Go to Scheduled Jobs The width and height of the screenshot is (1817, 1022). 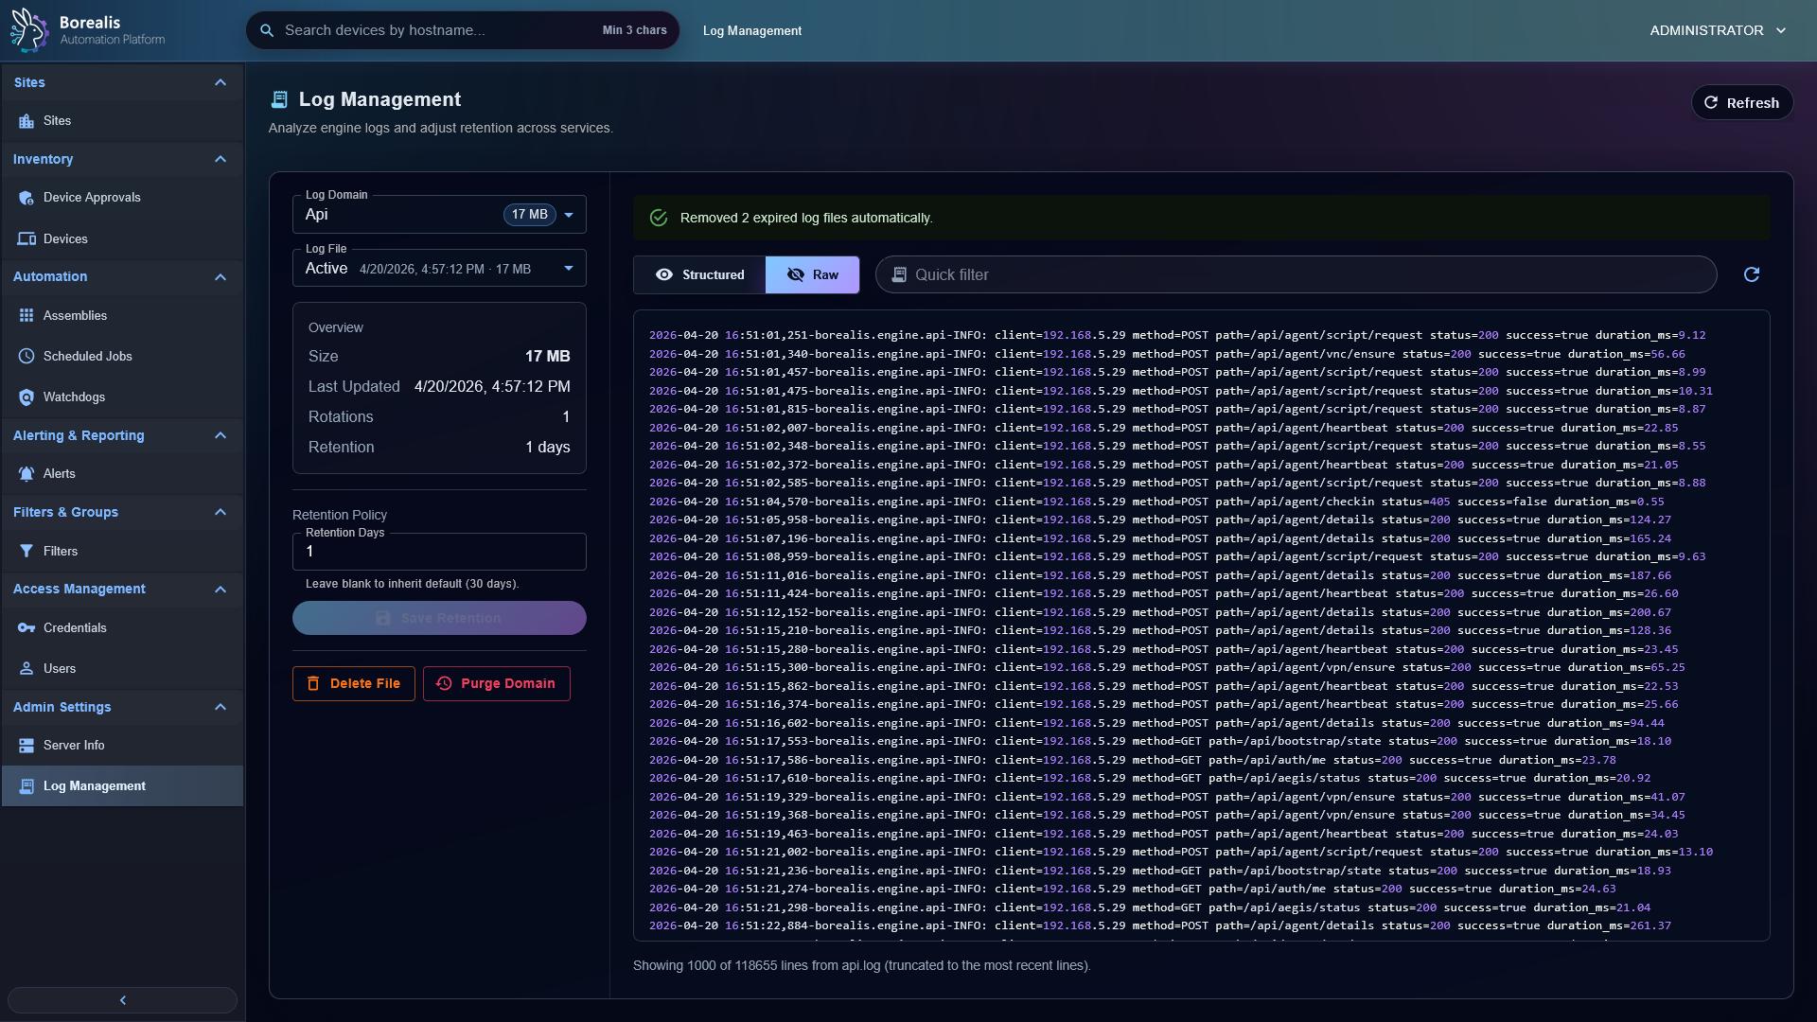click(x=122, y=356)
